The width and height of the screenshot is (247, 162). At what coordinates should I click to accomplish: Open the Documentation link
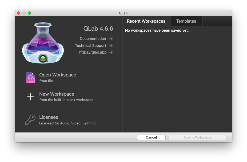pyautogui.click(x=93, y=39)
